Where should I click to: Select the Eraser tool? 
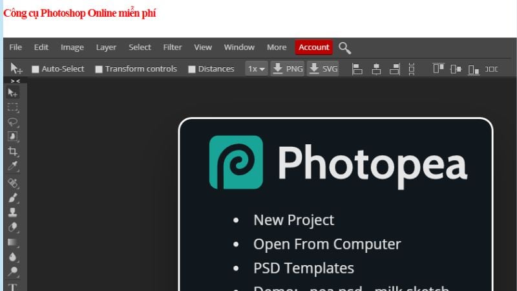pos(12,227)
